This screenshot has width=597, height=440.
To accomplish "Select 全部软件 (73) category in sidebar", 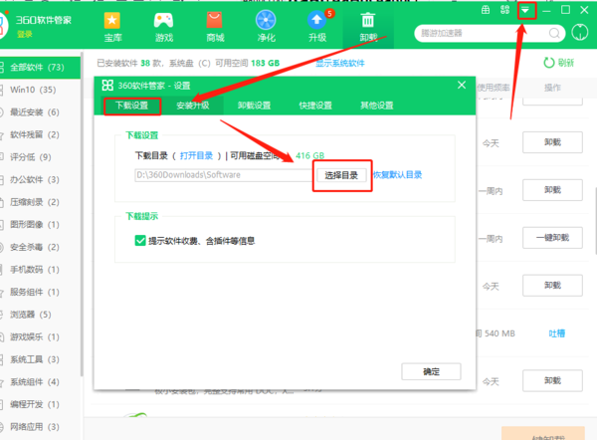I will [x=36, y=67].
